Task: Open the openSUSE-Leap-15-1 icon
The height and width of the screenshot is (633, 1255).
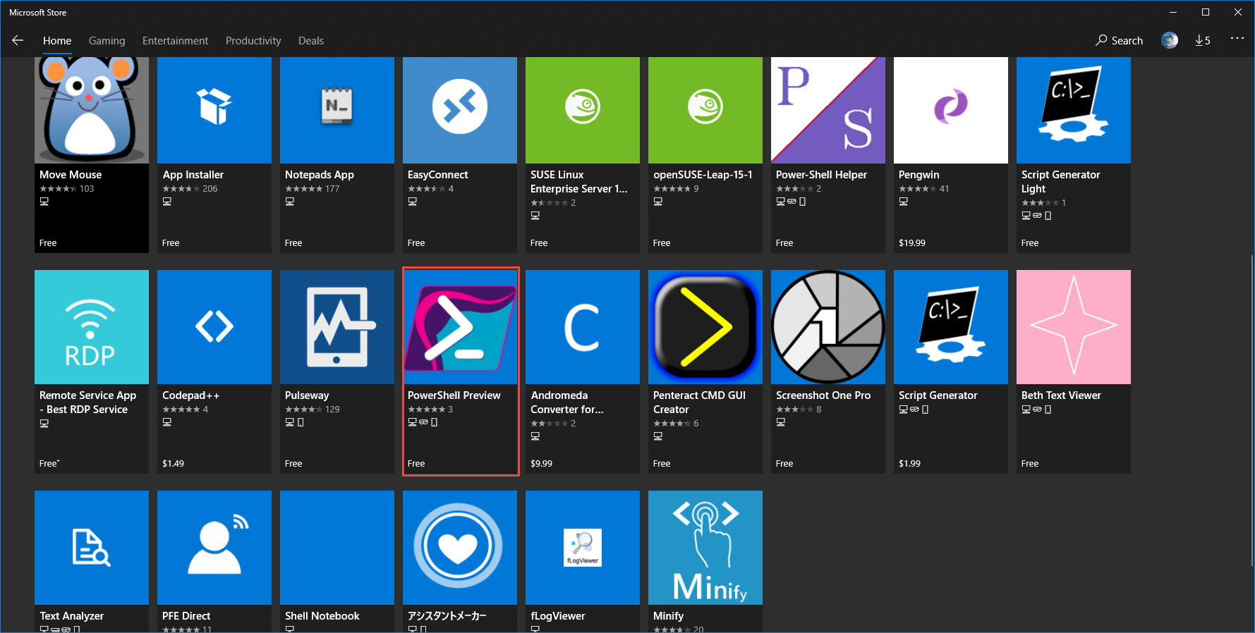Action: coord(705,110)
